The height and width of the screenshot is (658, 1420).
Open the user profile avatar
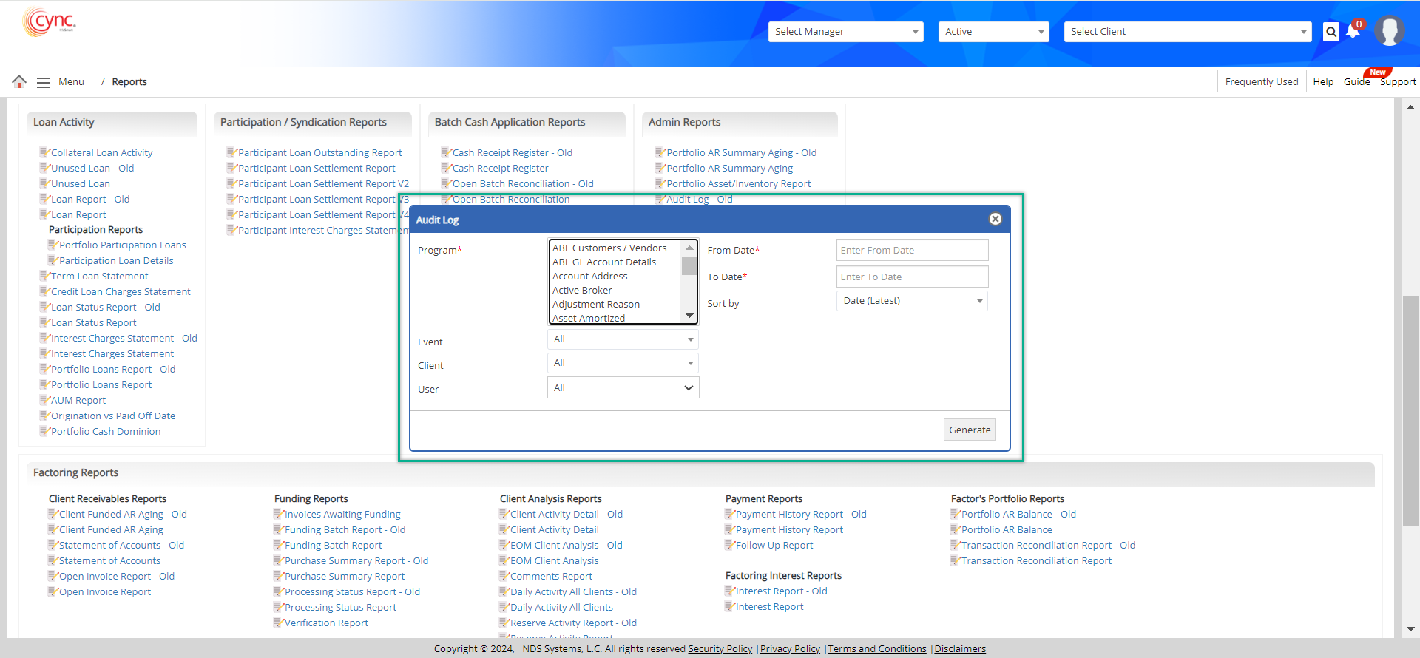click(1389, 31)
